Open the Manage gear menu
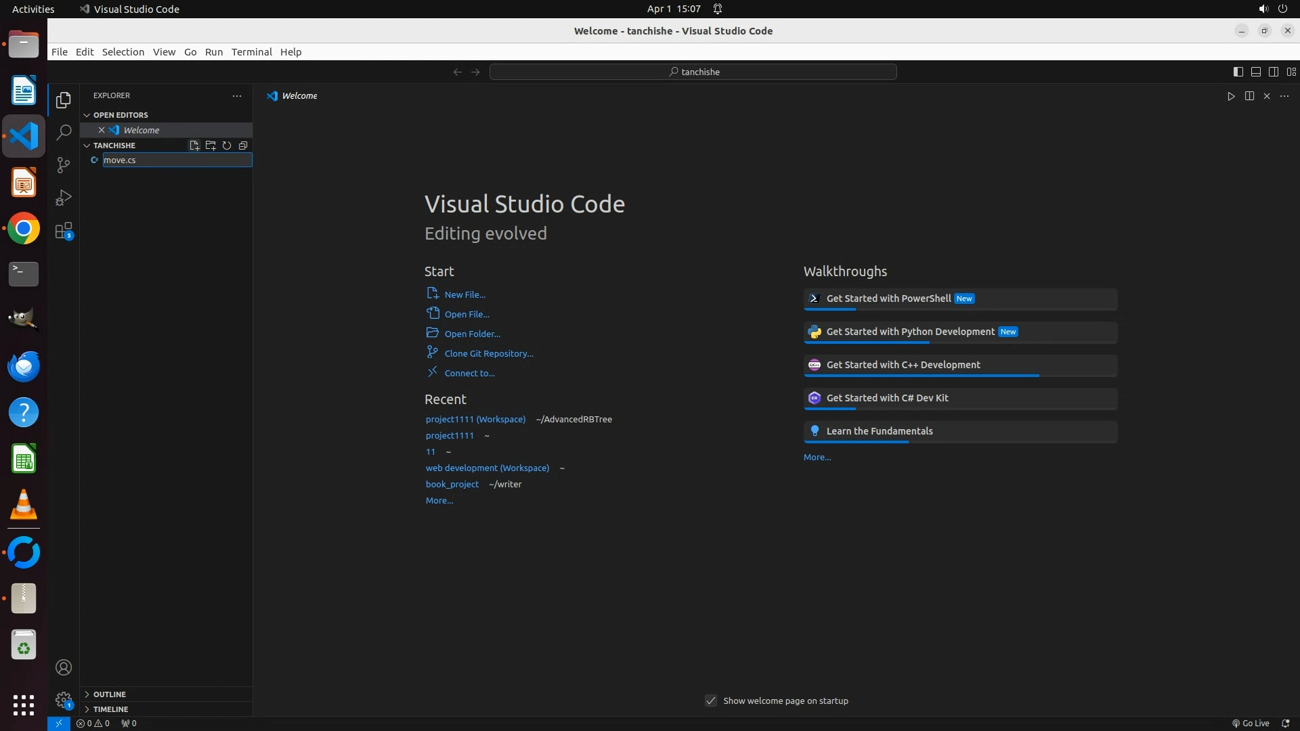 64,700
